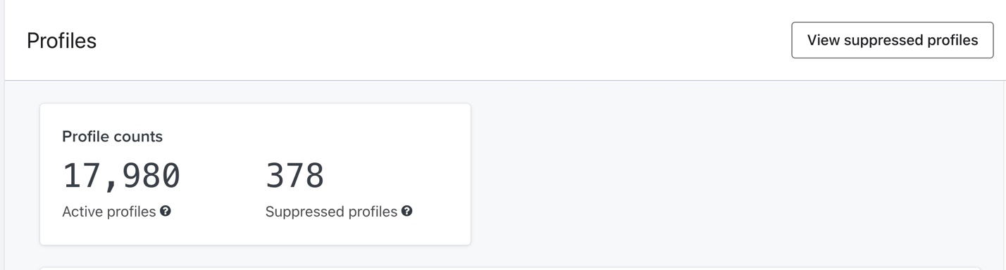This screenshot has width=1006, height=270.
Task: Click the Profile counts card title
Action: click(112, 136)
